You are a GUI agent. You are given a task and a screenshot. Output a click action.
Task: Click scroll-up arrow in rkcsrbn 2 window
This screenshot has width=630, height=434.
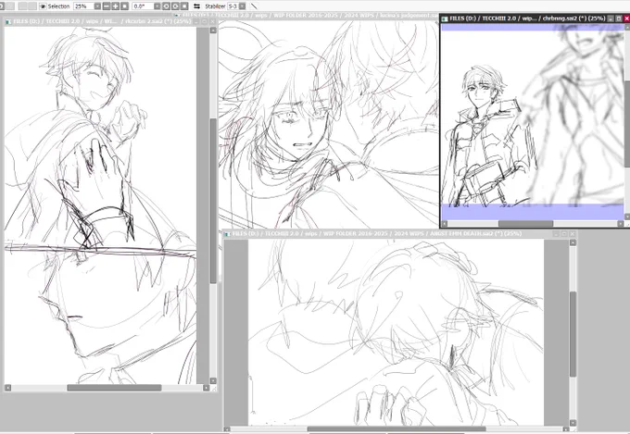tap(213, 31)
